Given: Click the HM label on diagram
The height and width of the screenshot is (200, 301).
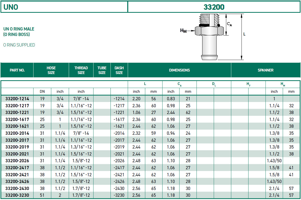Looking at the screenshot, I should click(183, 31).
